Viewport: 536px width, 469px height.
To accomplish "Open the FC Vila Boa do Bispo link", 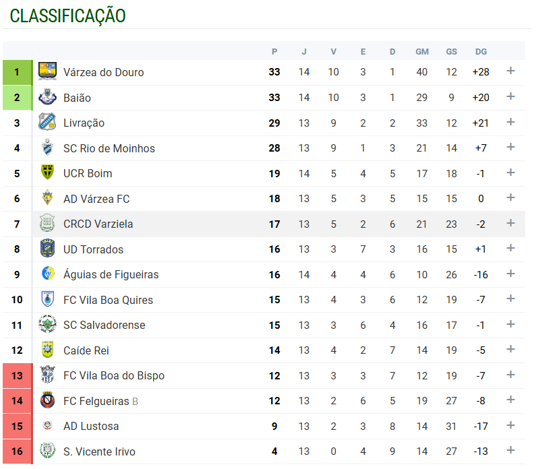I will click(x=114, y=376).
